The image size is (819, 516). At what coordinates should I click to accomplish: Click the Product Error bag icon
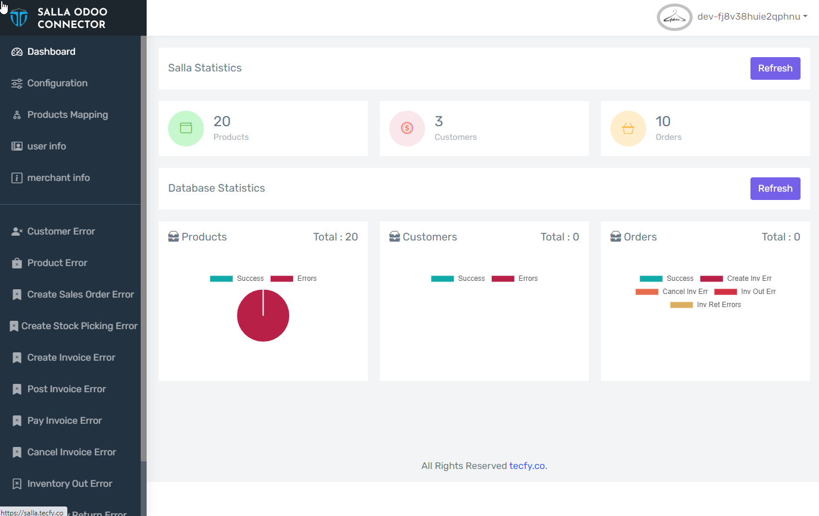(x=17, y=263)
